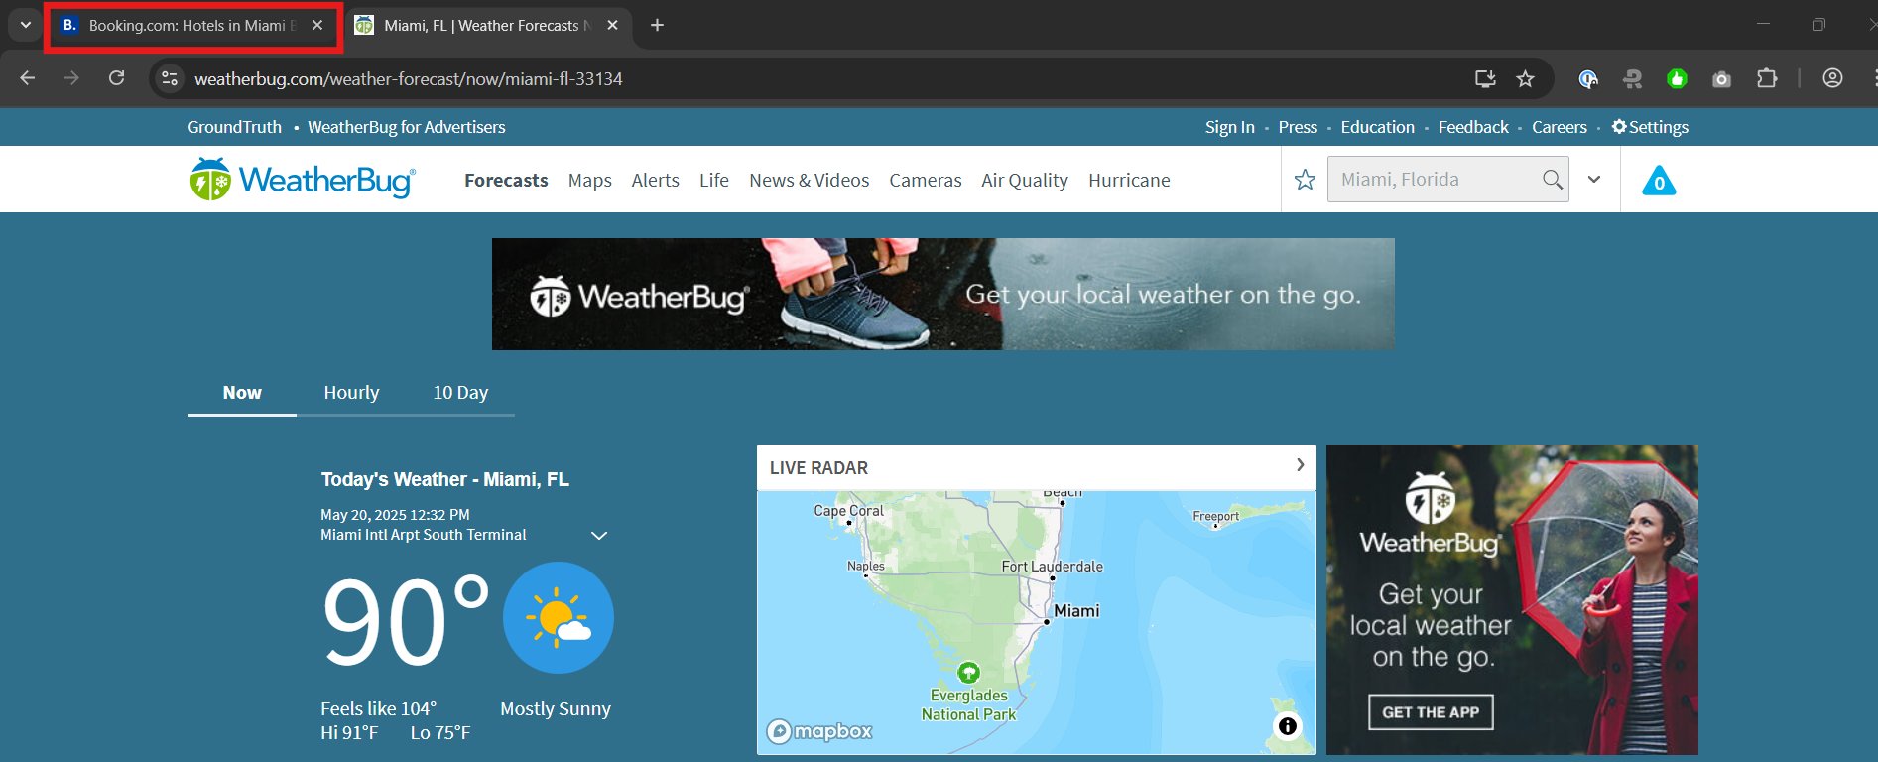Click the mapbox logo on radar map
Image resolution: width=1878 pixels, height=762 pixels.
tap(819, 731)
